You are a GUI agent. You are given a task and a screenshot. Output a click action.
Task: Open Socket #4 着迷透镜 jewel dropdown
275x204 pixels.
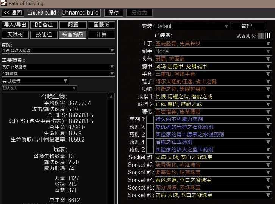(x=213, y=180)
